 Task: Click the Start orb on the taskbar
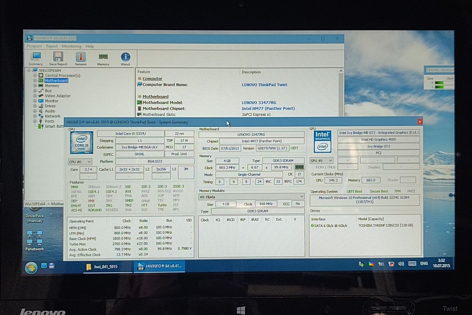tap(31, 268)
